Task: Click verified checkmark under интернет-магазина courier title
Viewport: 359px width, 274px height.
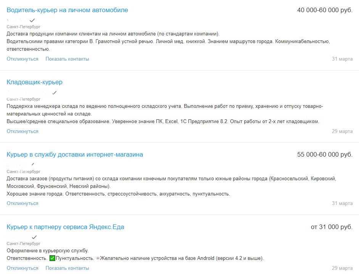Action: (x=33, y=165)
